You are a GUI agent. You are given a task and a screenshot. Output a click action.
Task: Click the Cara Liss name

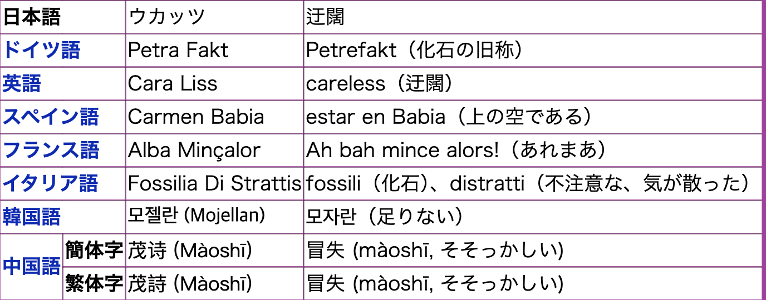pyautogui.click(x=173, y=84)
